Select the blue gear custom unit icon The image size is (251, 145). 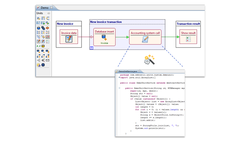point(43,65)
